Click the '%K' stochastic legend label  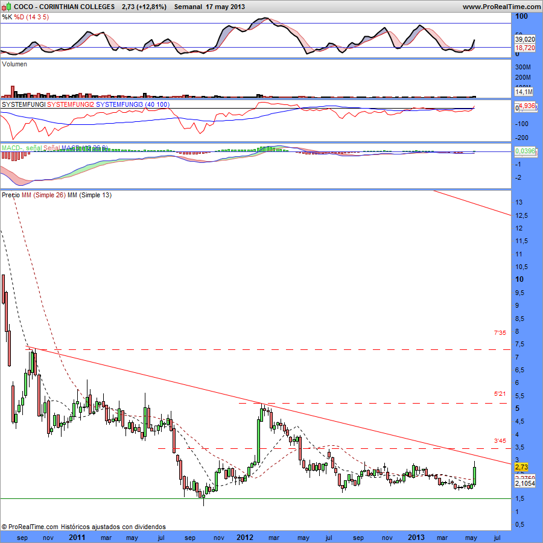pyautogui.click(x=7, y=17)
